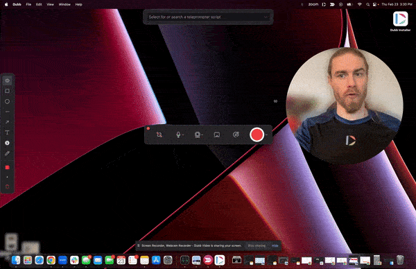The image size is (416, 269).
Task: Open the Window menu
Action: tap(64, 4)
